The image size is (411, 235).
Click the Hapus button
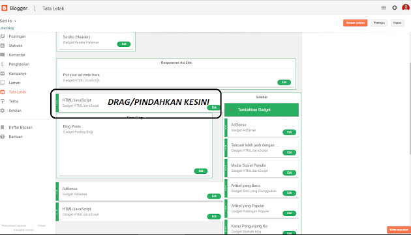pos(397,23)
